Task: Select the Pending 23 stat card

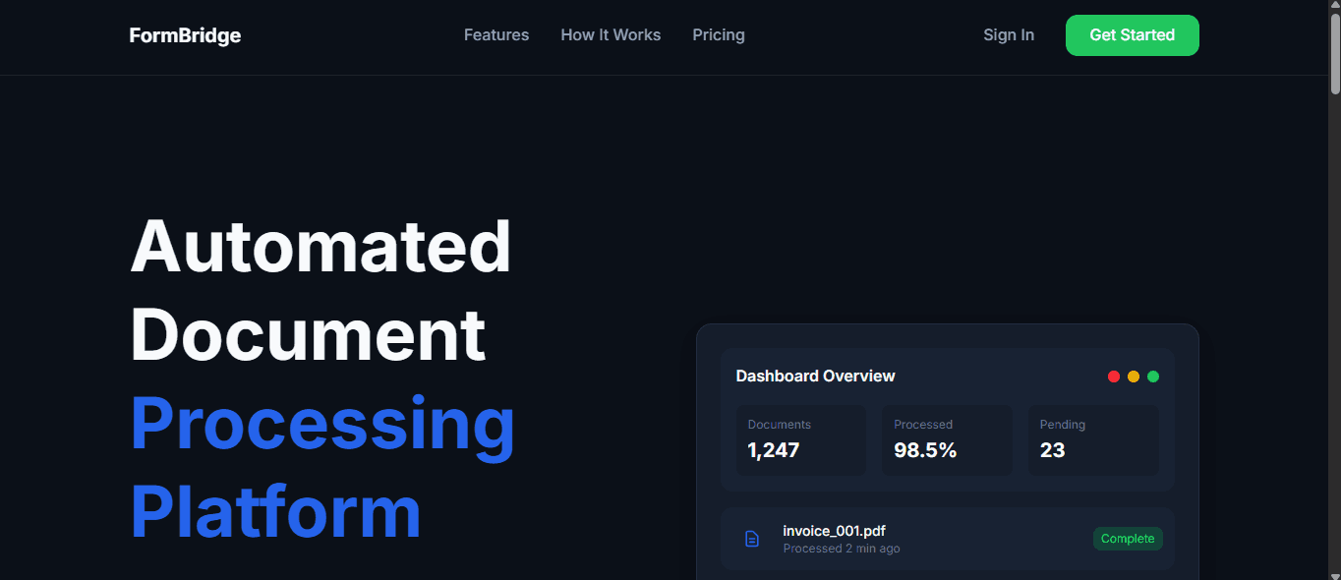Action: tap(1093, 440)
